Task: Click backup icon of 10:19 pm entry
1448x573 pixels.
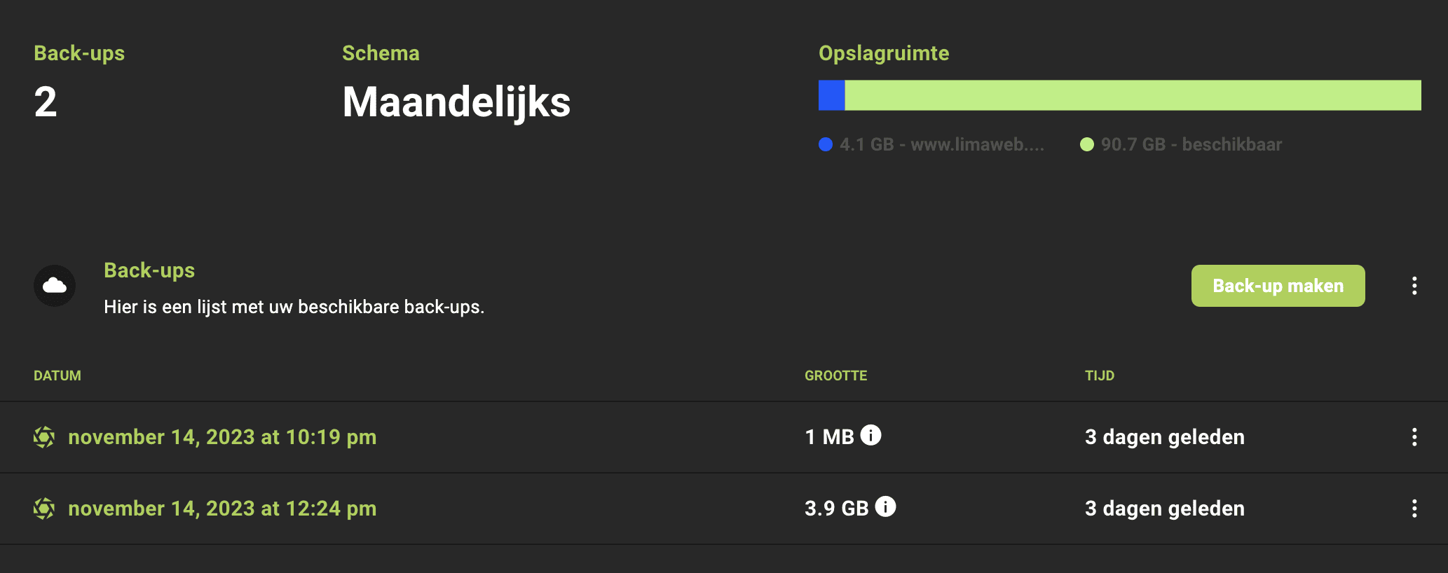Action: [44, 437]
